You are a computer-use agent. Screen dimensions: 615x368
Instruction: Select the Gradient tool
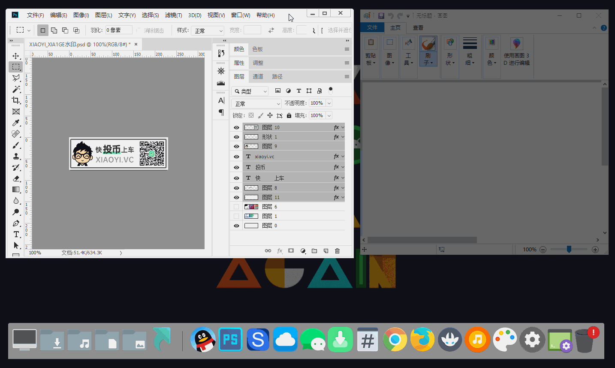[x=16, y=190]
